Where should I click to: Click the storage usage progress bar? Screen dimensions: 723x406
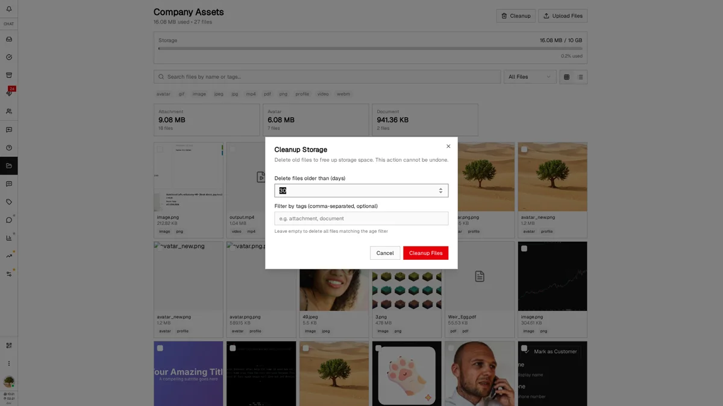pos(370,49)
